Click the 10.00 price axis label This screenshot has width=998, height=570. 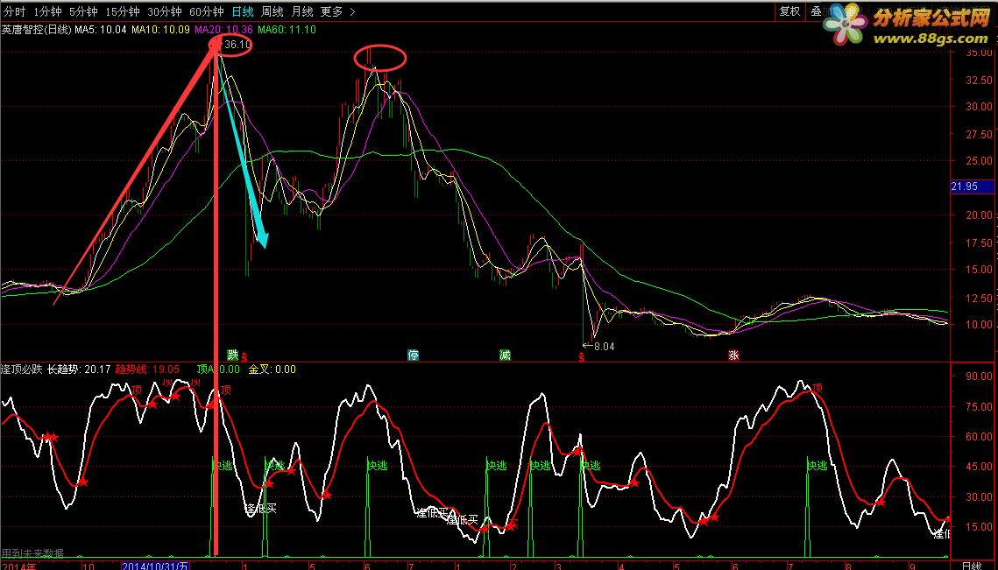(979, 324)
